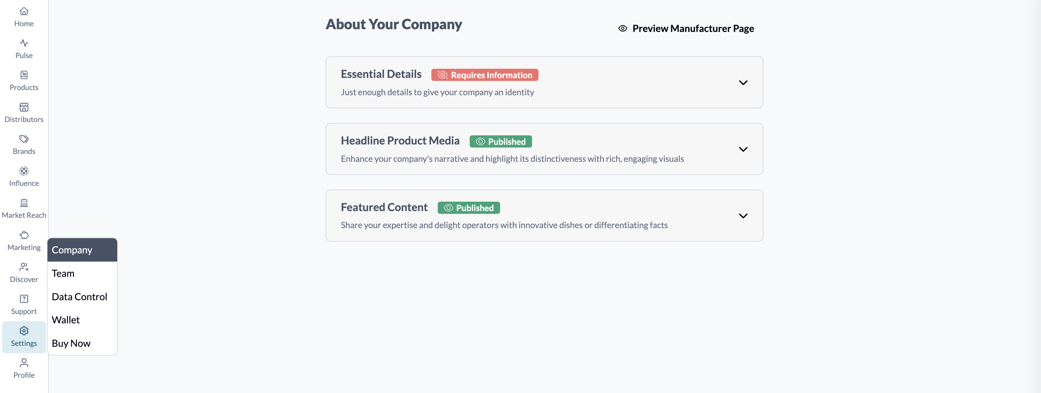
Task: Click Preview Manufacturer Page link
Action: pos(686,28)
